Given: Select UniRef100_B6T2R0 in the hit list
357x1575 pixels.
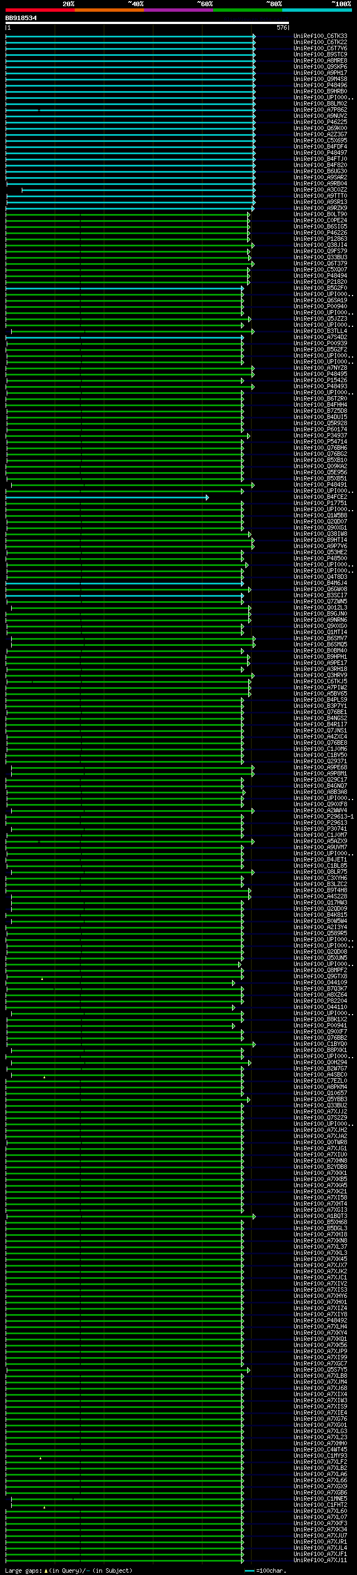Looking at the screenshot, I should coord(320,399).
